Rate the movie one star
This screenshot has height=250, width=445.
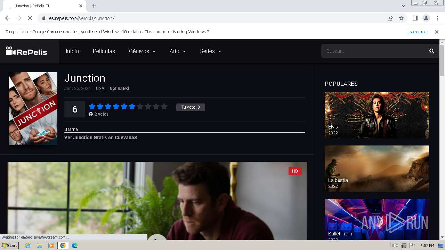[92, 107]
